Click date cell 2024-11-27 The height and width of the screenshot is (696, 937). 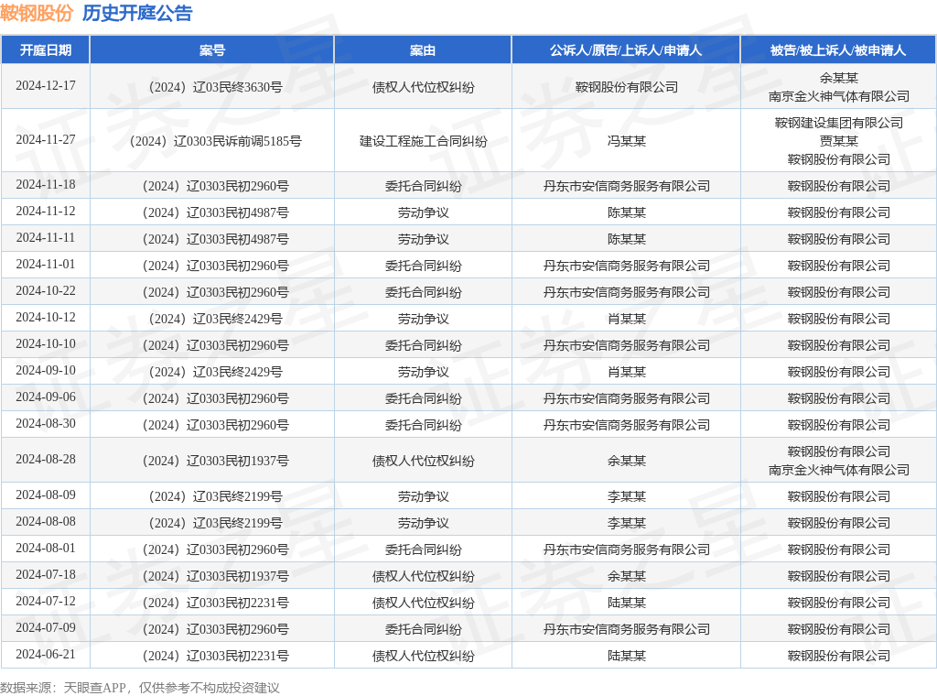46,139
